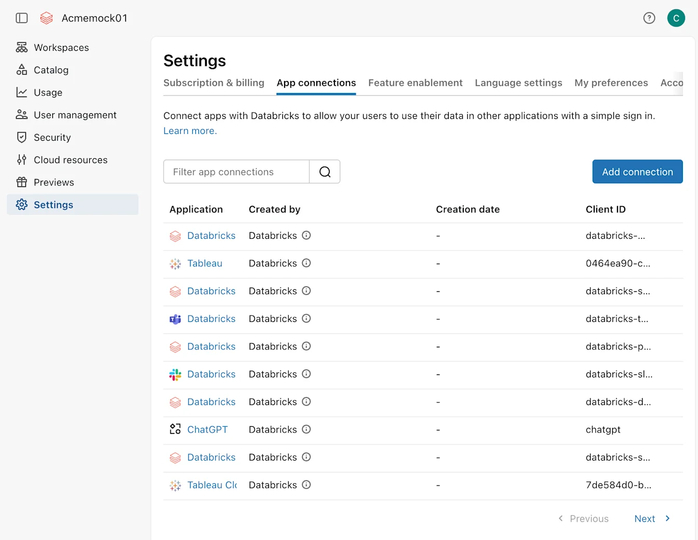Go to Next page of connections
This screenshot has height=540, width=698.
(652, 519)
